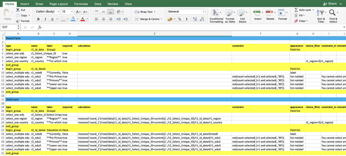Click the Share button

pyautogui.click(x=330, y=4)
